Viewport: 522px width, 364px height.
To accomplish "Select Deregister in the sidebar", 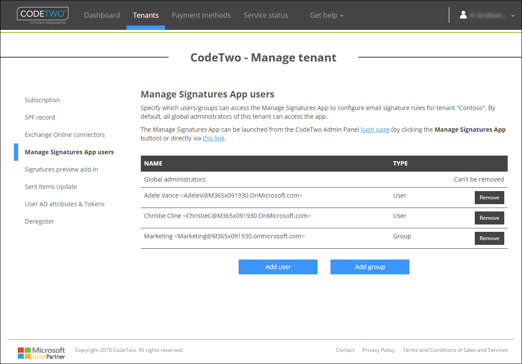I will 39,221.
